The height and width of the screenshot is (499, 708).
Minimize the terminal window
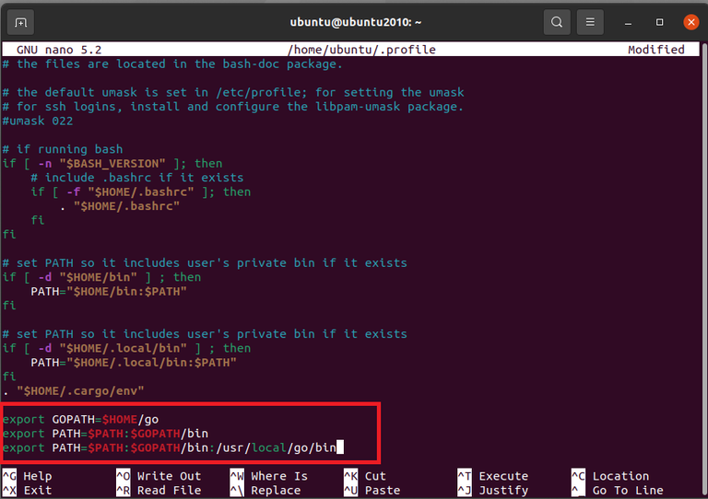point(628,22)
